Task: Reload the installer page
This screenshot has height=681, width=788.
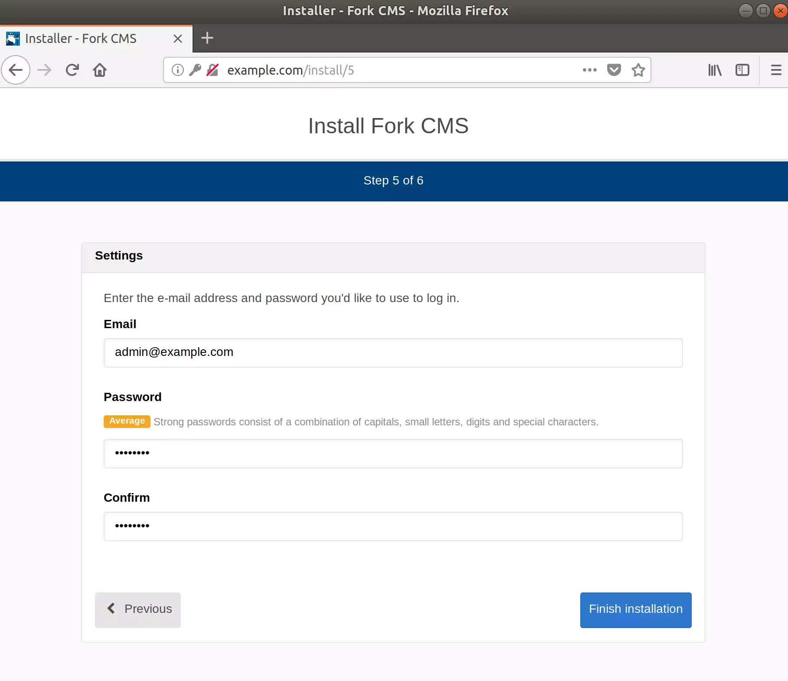Action: 72,70
